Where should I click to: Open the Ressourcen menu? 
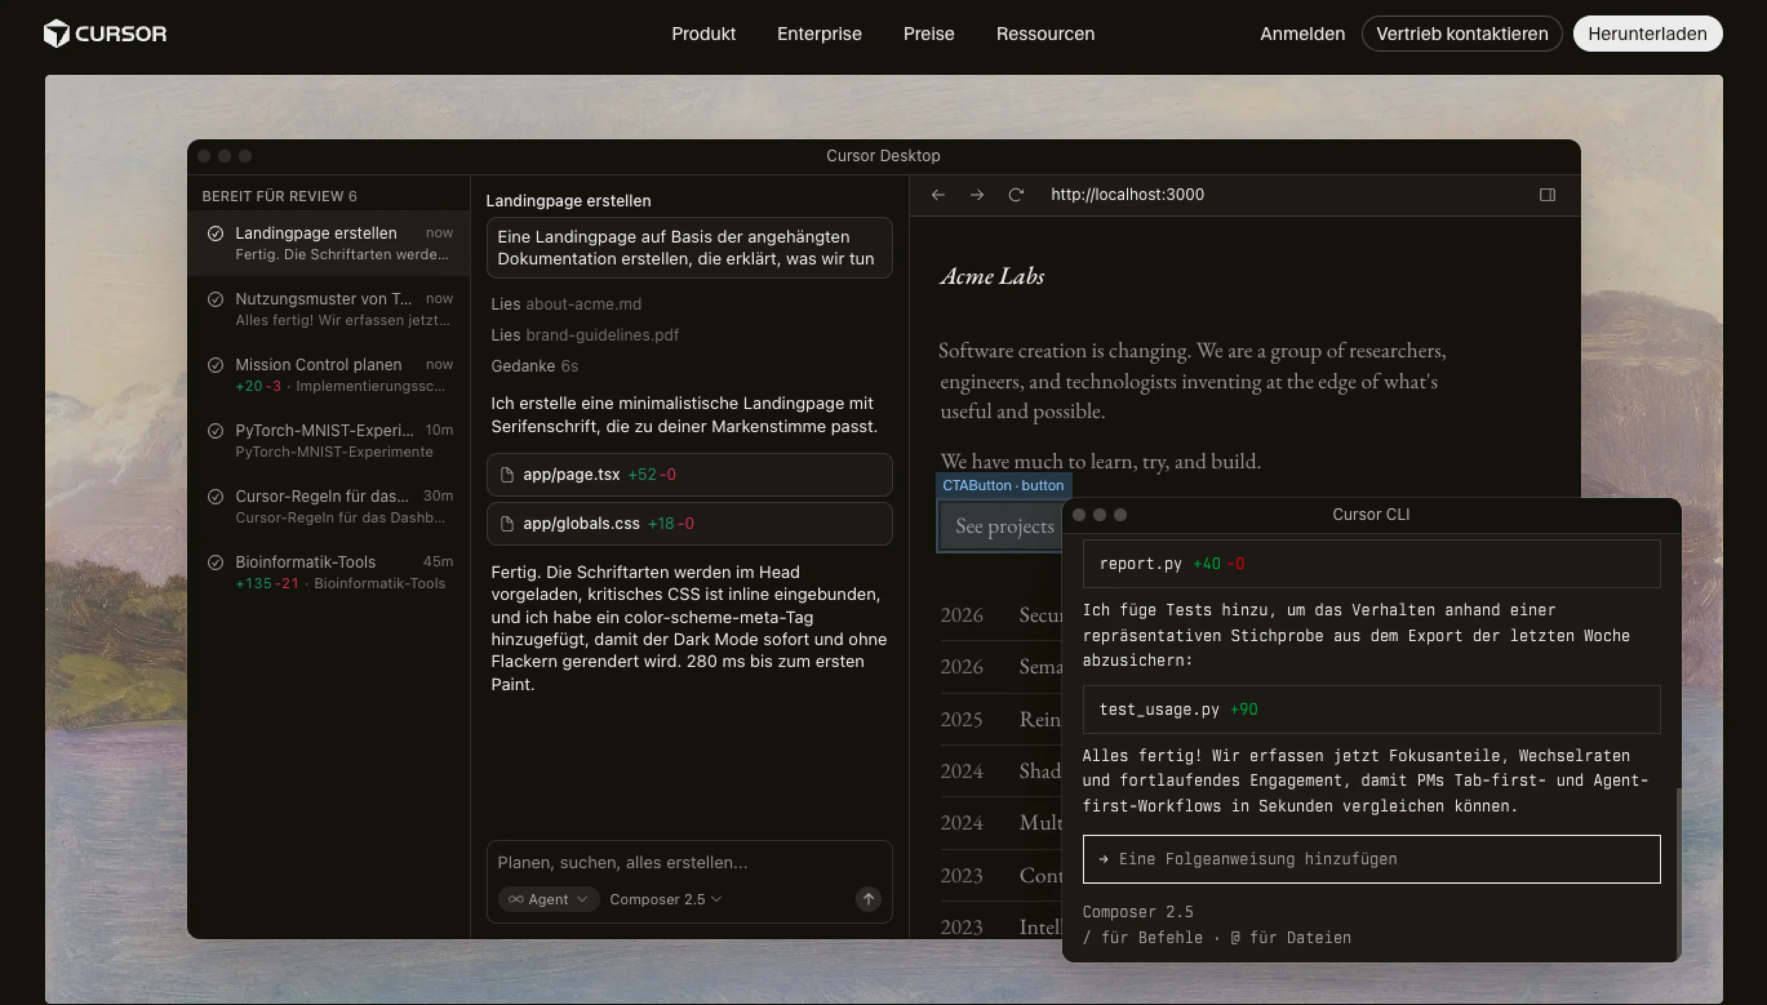point(1045,33)
